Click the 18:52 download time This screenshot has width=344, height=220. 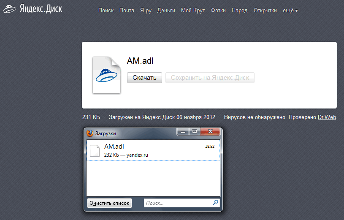coord(210,147)
